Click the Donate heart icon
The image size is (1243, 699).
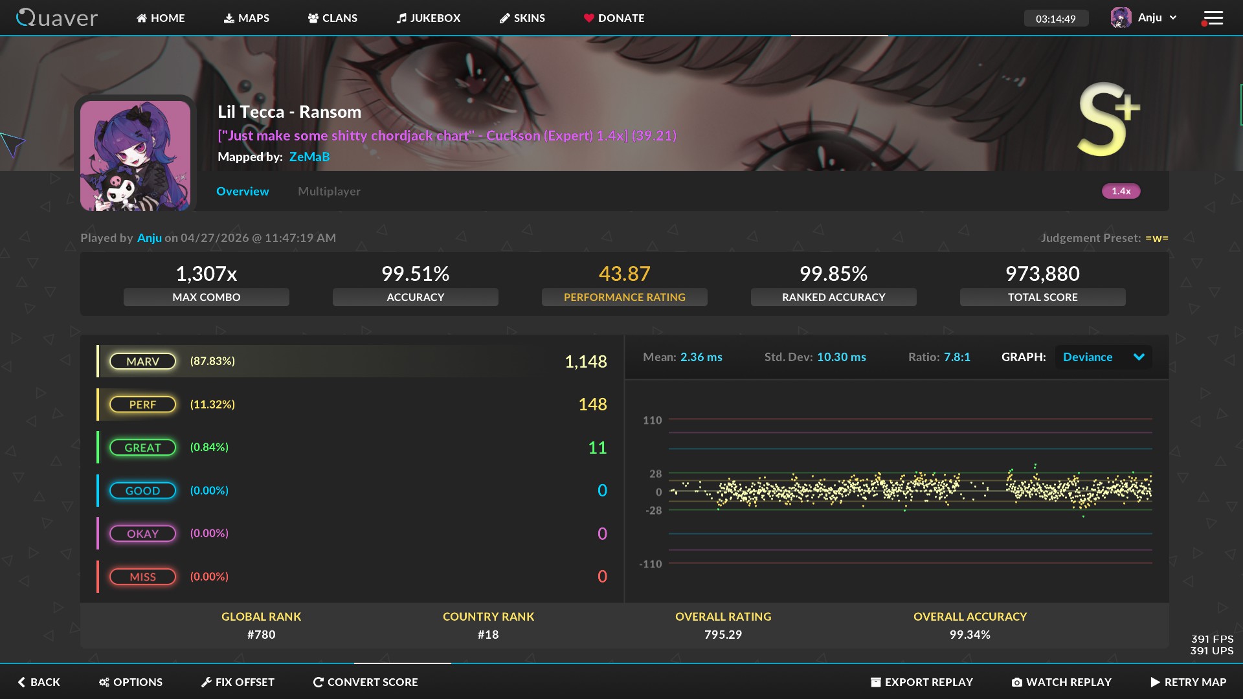click(588, 18)
